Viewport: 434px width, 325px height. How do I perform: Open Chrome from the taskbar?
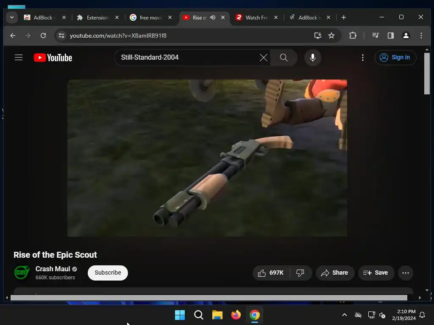pyautogui.click(x=254, y=315)
